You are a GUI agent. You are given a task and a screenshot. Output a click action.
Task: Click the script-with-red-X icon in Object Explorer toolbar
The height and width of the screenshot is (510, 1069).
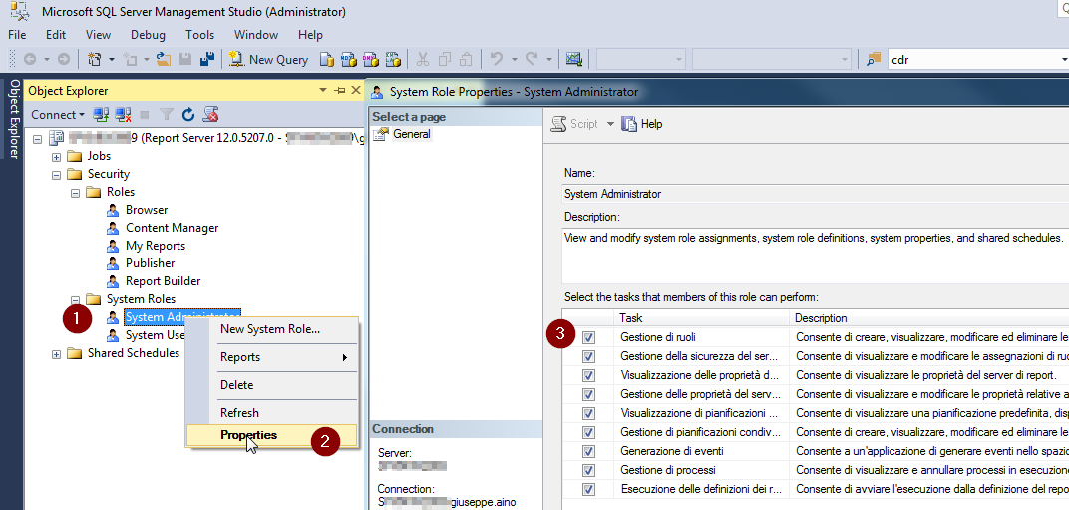point(210,114)
